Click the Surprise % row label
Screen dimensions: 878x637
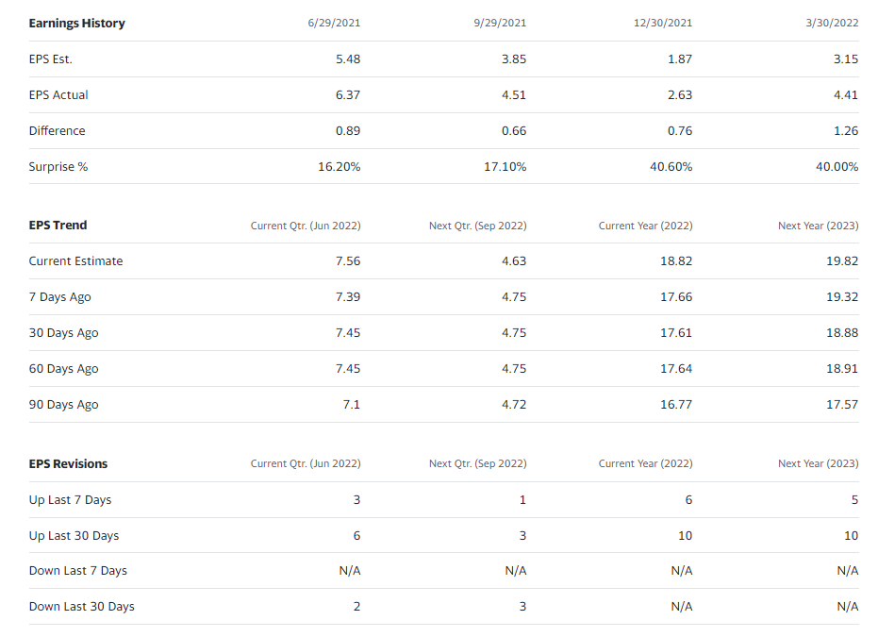click(58, 166)
